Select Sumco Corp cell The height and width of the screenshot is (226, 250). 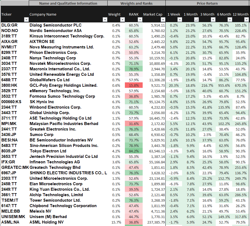click(68, 135)
